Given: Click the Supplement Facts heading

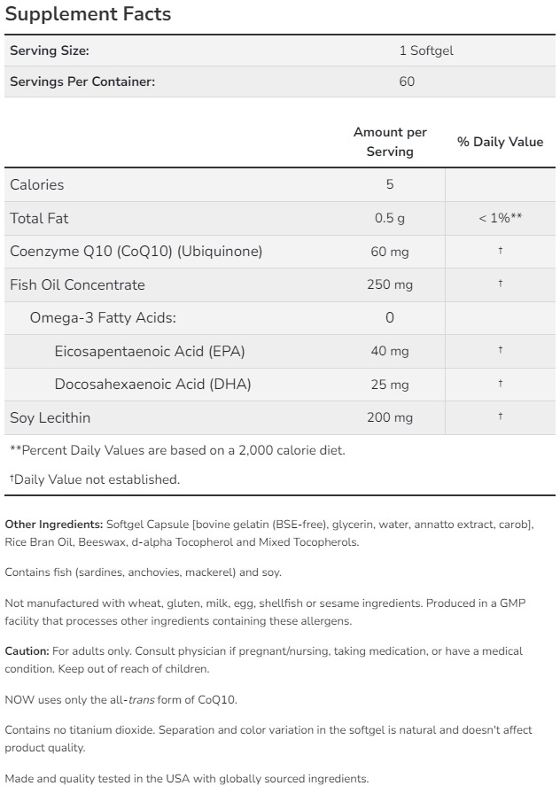Looking at the screenshot, I should (x=88, y=15).
